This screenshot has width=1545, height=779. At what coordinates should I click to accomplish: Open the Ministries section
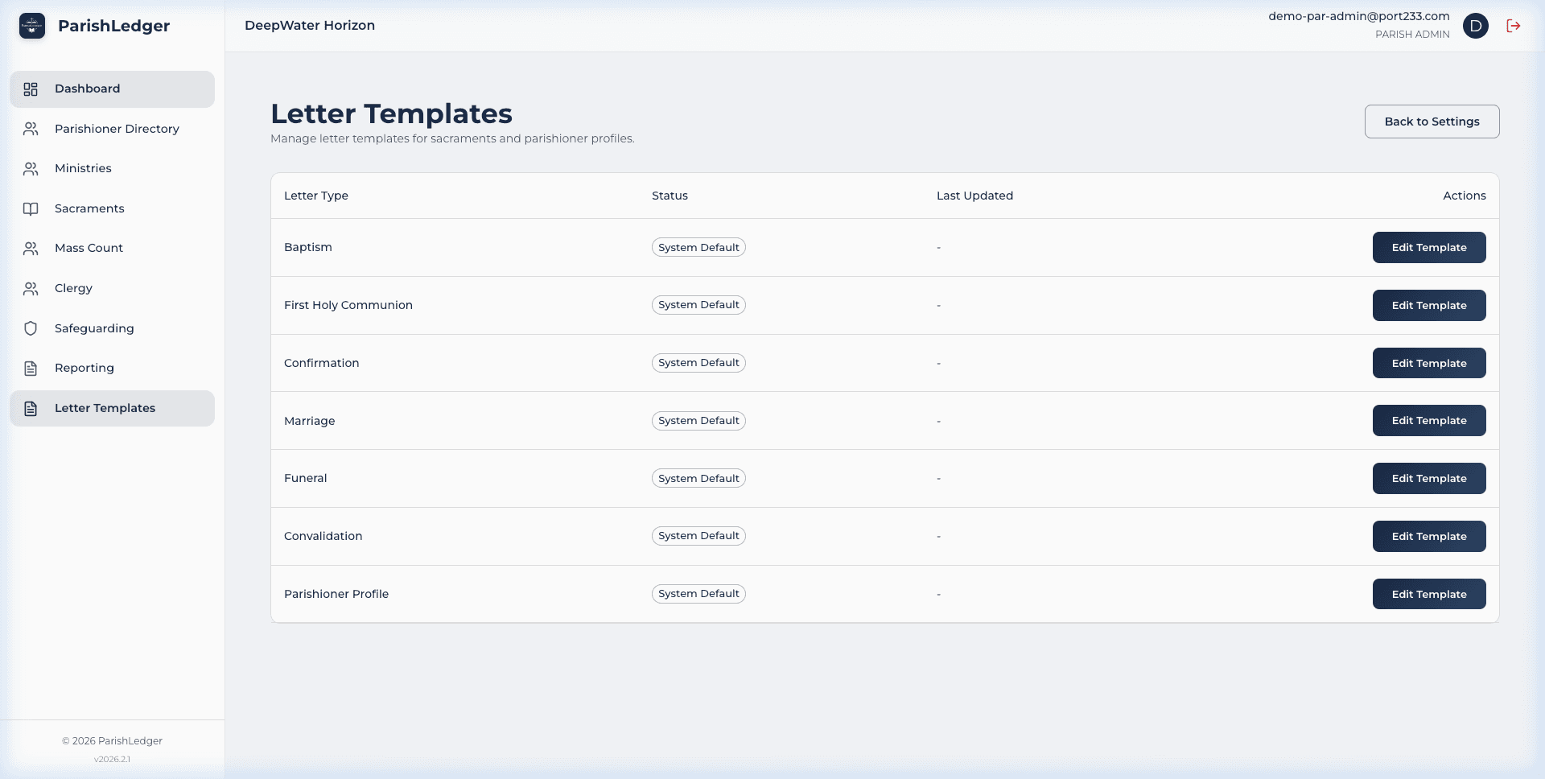83,168
